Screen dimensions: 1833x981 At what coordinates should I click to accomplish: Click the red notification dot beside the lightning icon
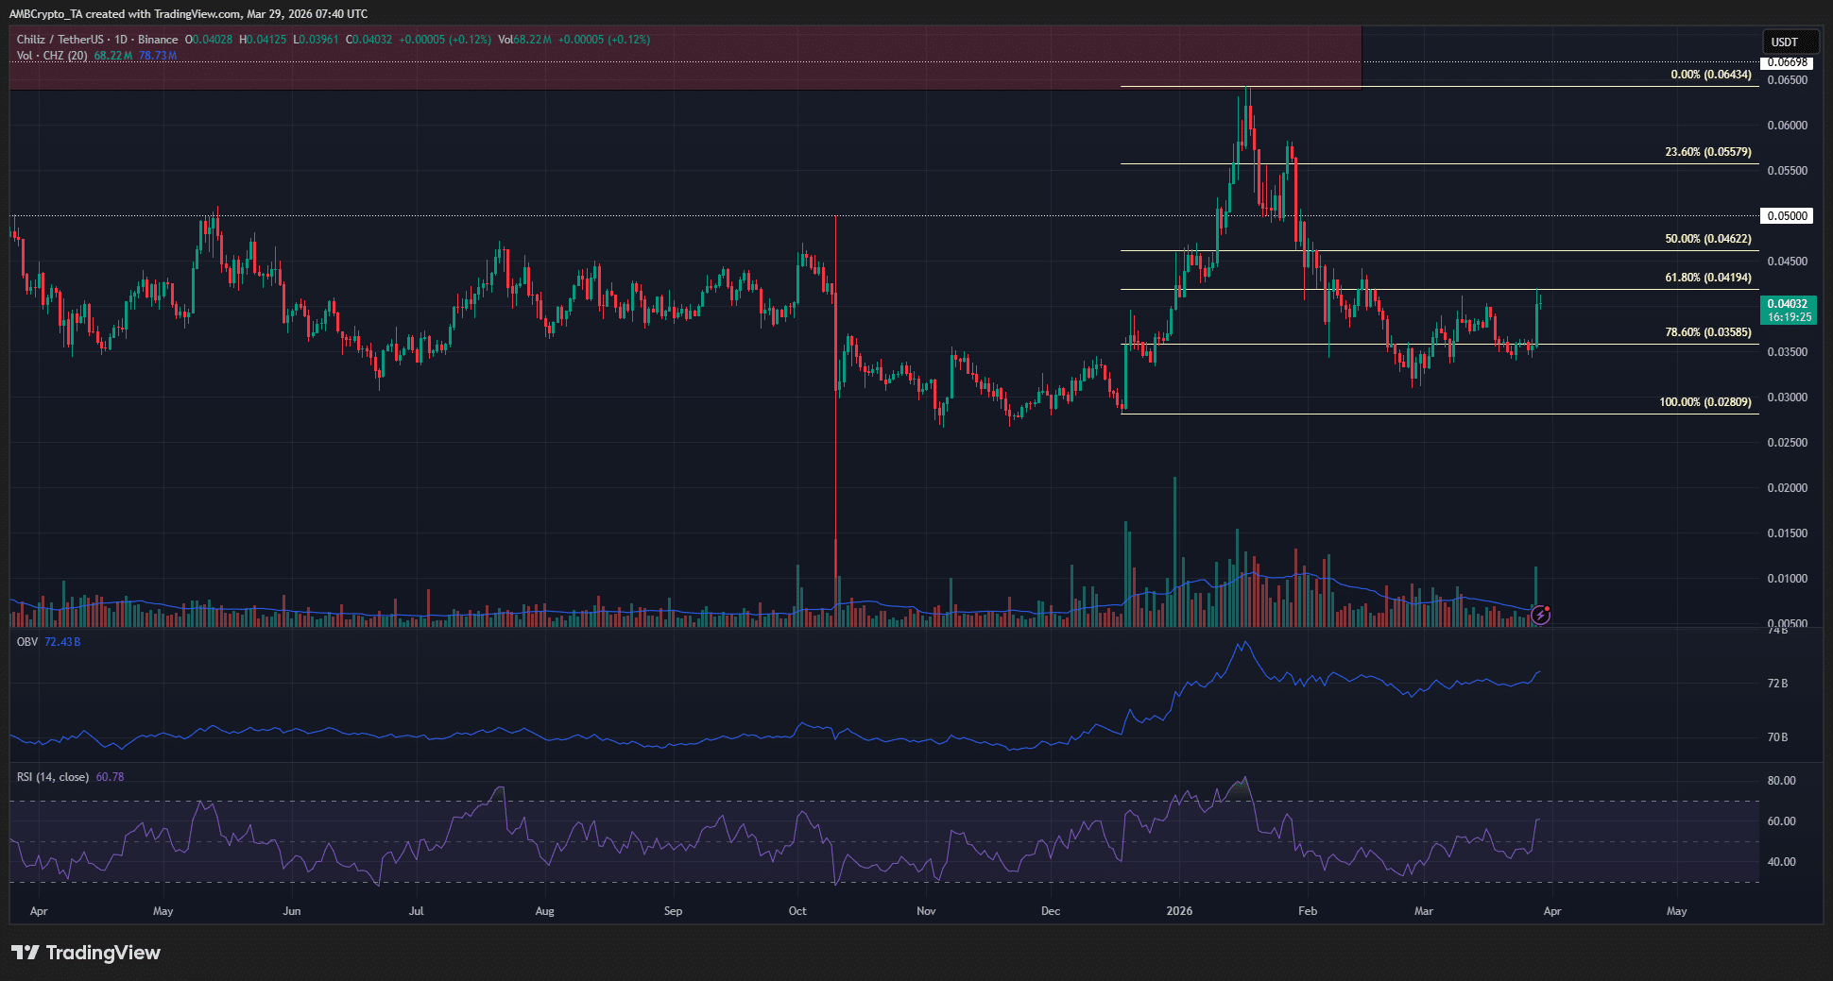(1548, 608)
